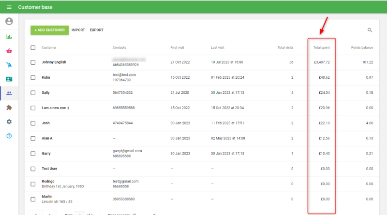Open the puzzle piece add-ons icon
This screenshot has height=215, width=387.
(x=9, y=108)
